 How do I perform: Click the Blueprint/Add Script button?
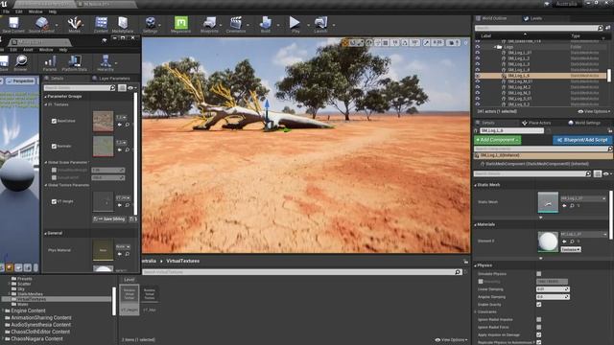(582, 140)
